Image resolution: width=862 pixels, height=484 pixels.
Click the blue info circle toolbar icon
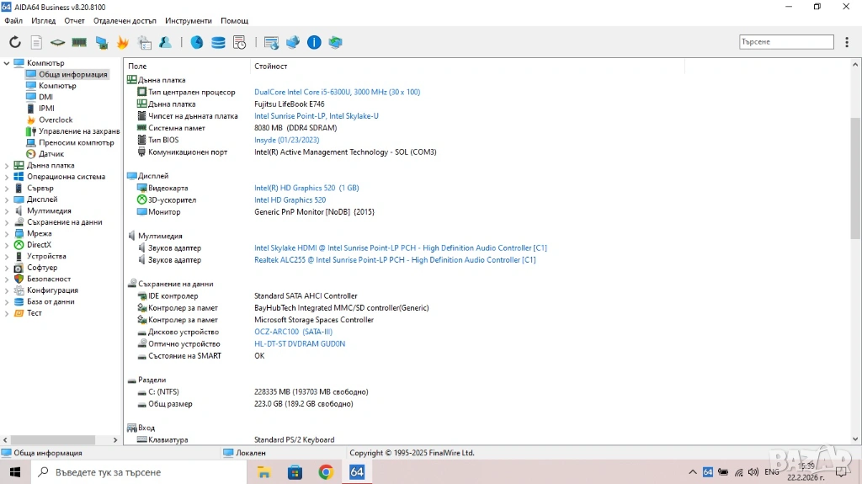[314, 42]
